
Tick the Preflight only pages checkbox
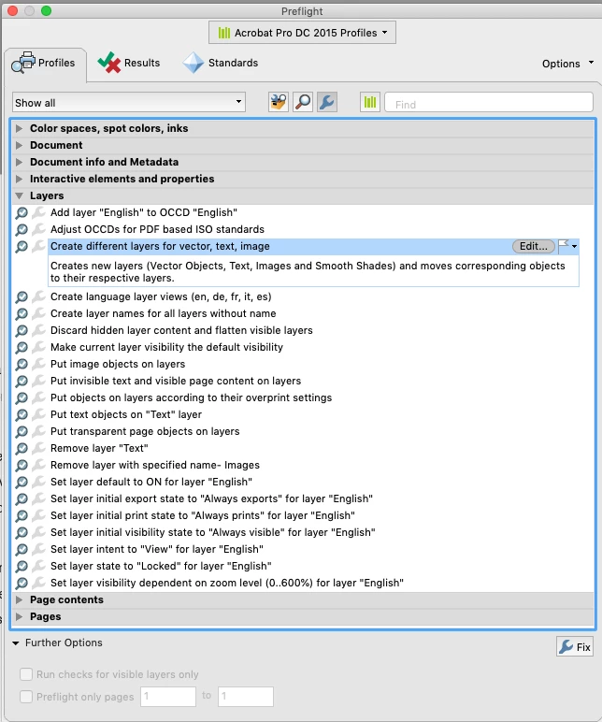coord(26,696)
